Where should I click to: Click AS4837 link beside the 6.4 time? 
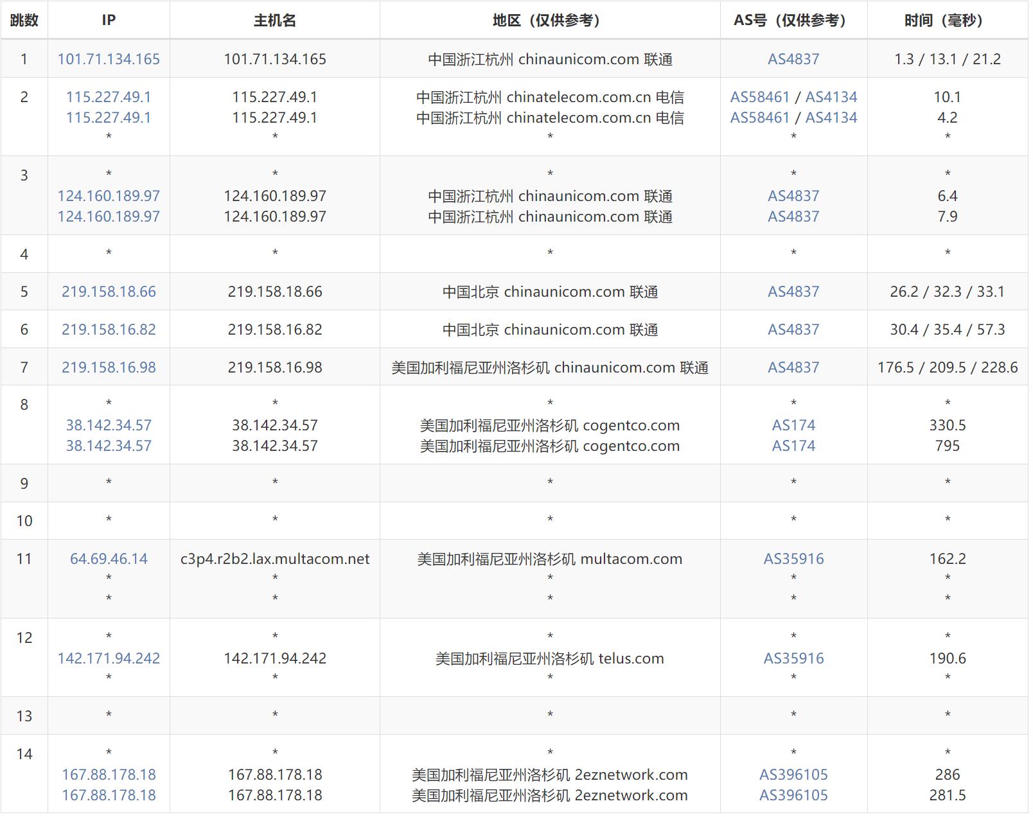point(793,196)
